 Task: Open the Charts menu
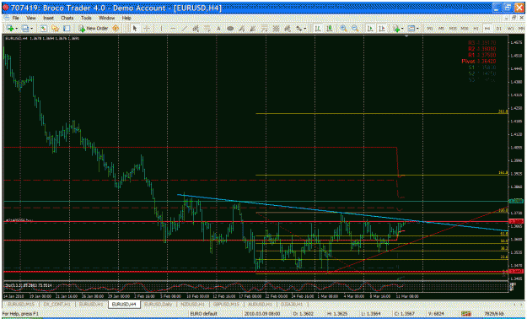click(x=67, y=18)
